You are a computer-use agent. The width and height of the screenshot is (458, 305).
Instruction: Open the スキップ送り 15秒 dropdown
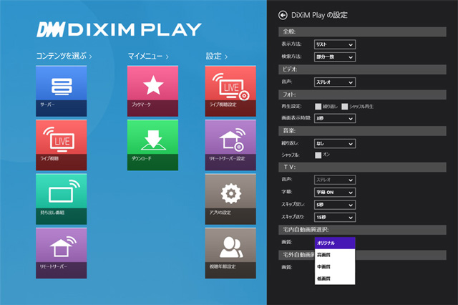click(335, 218)
